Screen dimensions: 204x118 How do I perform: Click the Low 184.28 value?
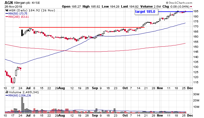click(x=110, y=6)
